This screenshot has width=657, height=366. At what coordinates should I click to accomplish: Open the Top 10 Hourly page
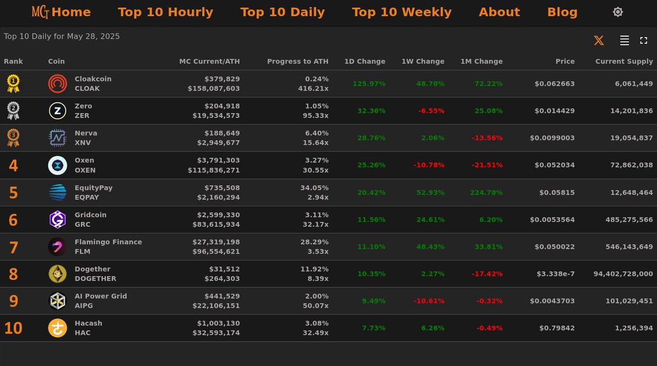click(165, 12)
